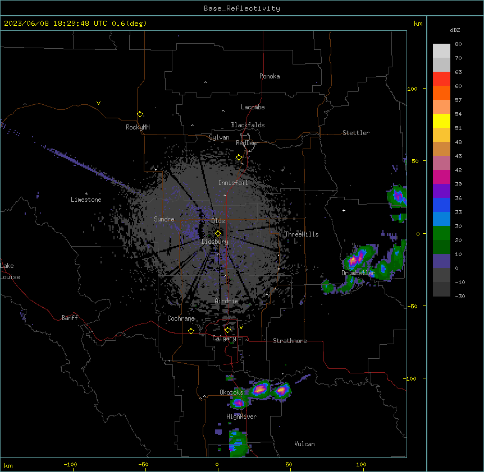The height and width of the screenshot is (472, 484).
Task: Click the 50 tick on the bottom axis
Action: [289, 464]
